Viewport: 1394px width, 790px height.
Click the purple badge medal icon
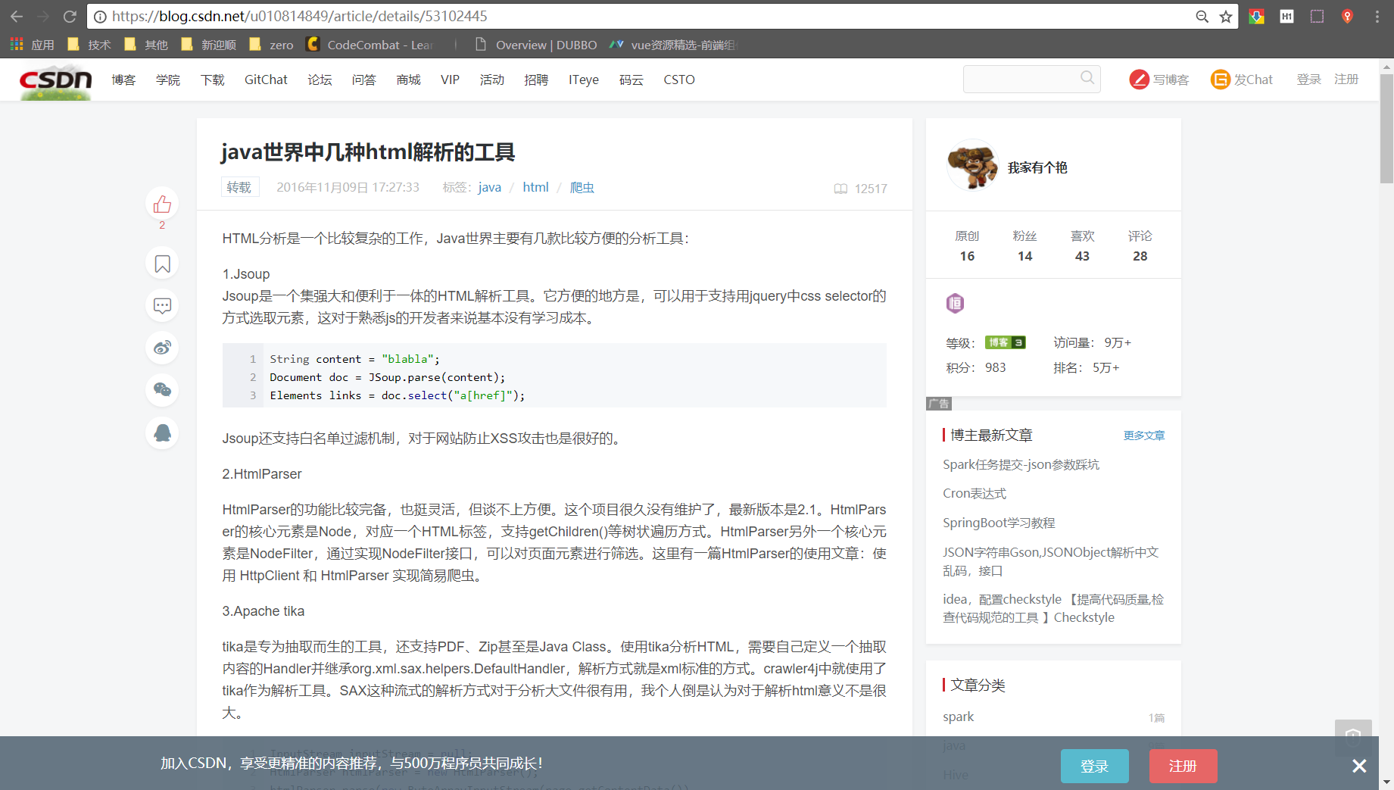(x=955, y=304)
